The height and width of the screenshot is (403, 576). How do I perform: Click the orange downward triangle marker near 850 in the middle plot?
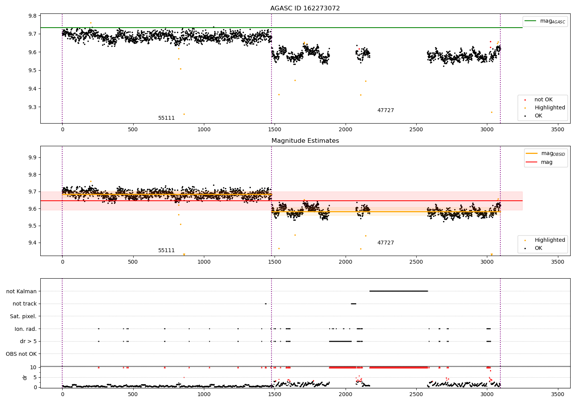pyautogui.click(x=184, y=254)
